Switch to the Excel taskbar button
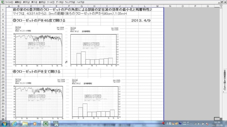The height and width of the screenshot is (127, 227). 46,124
